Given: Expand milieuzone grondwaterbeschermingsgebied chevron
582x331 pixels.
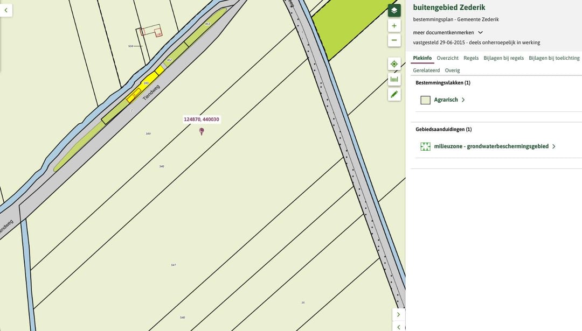Looking at the screenshot, I should tap(553, 146).
